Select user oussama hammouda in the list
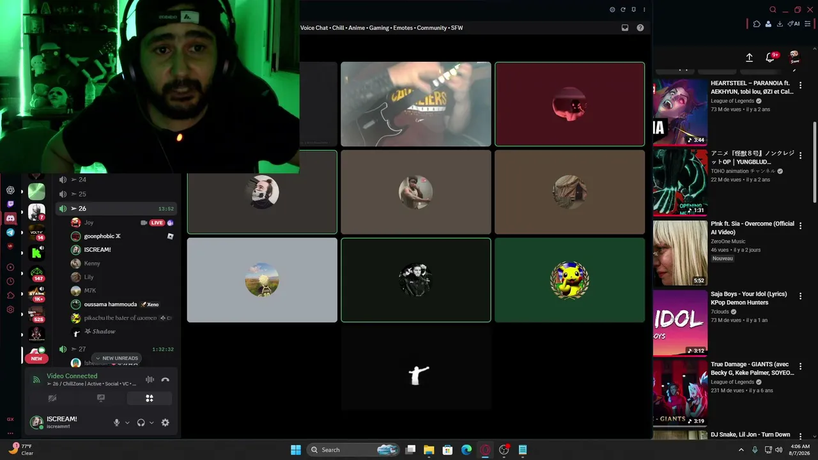Screen dimensions: 818x460 tap(121, 304)
